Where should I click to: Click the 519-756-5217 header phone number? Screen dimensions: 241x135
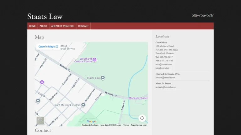click(x=202, y=15)
